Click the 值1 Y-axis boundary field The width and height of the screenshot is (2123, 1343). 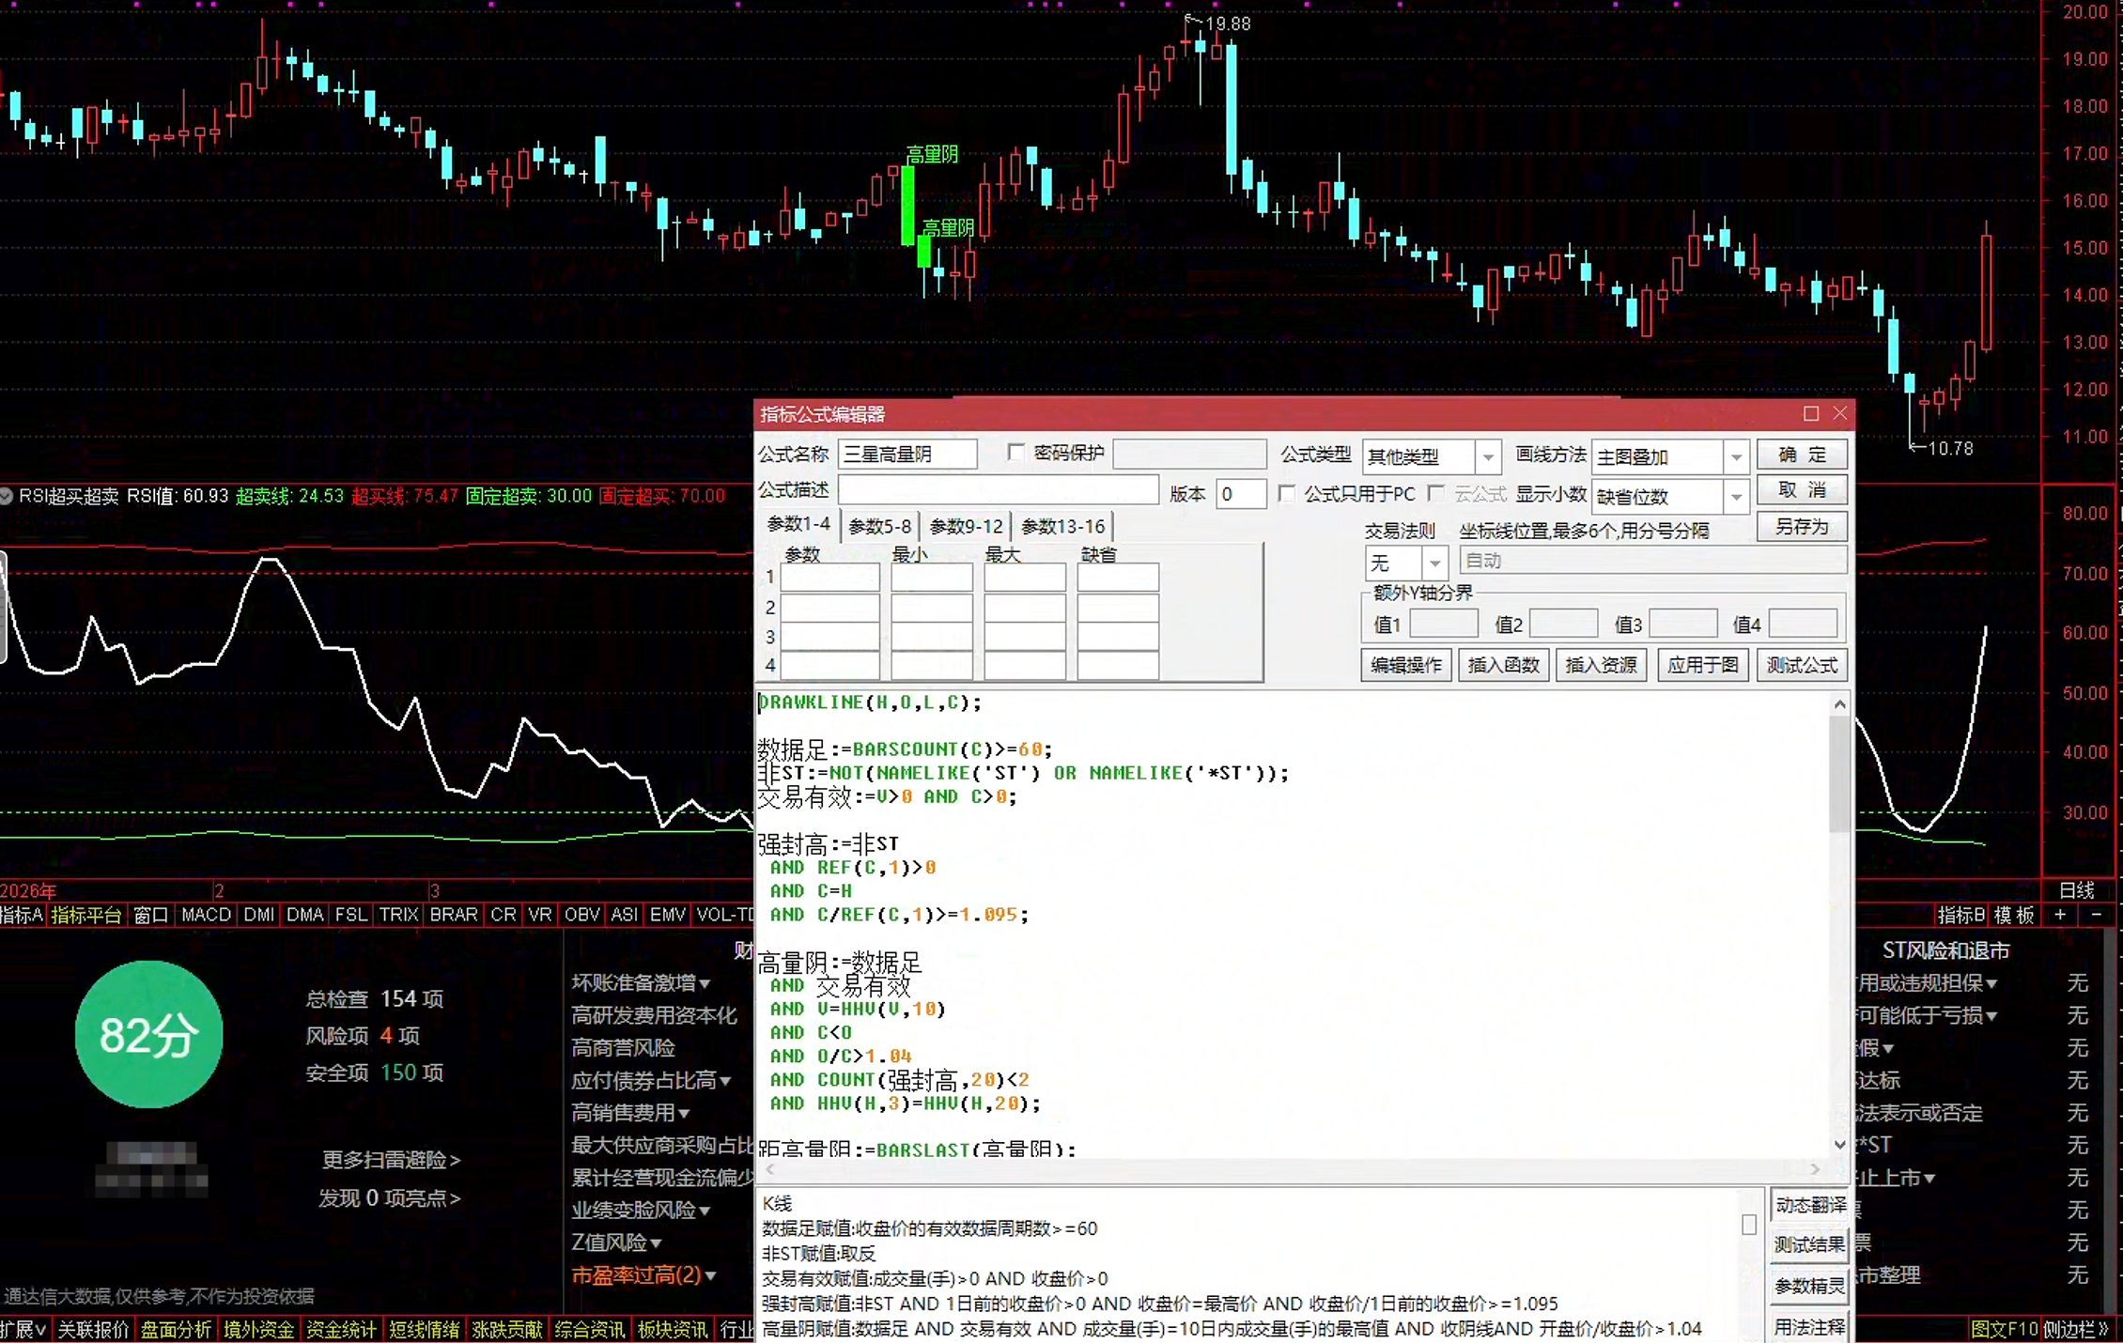[1444, 625]
